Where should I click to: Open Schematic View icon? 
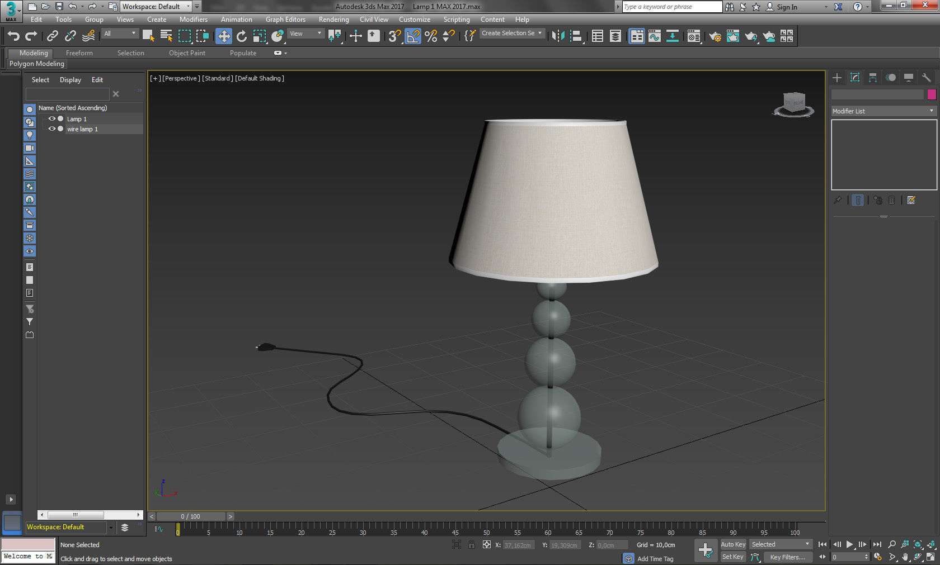pos(673,36)
